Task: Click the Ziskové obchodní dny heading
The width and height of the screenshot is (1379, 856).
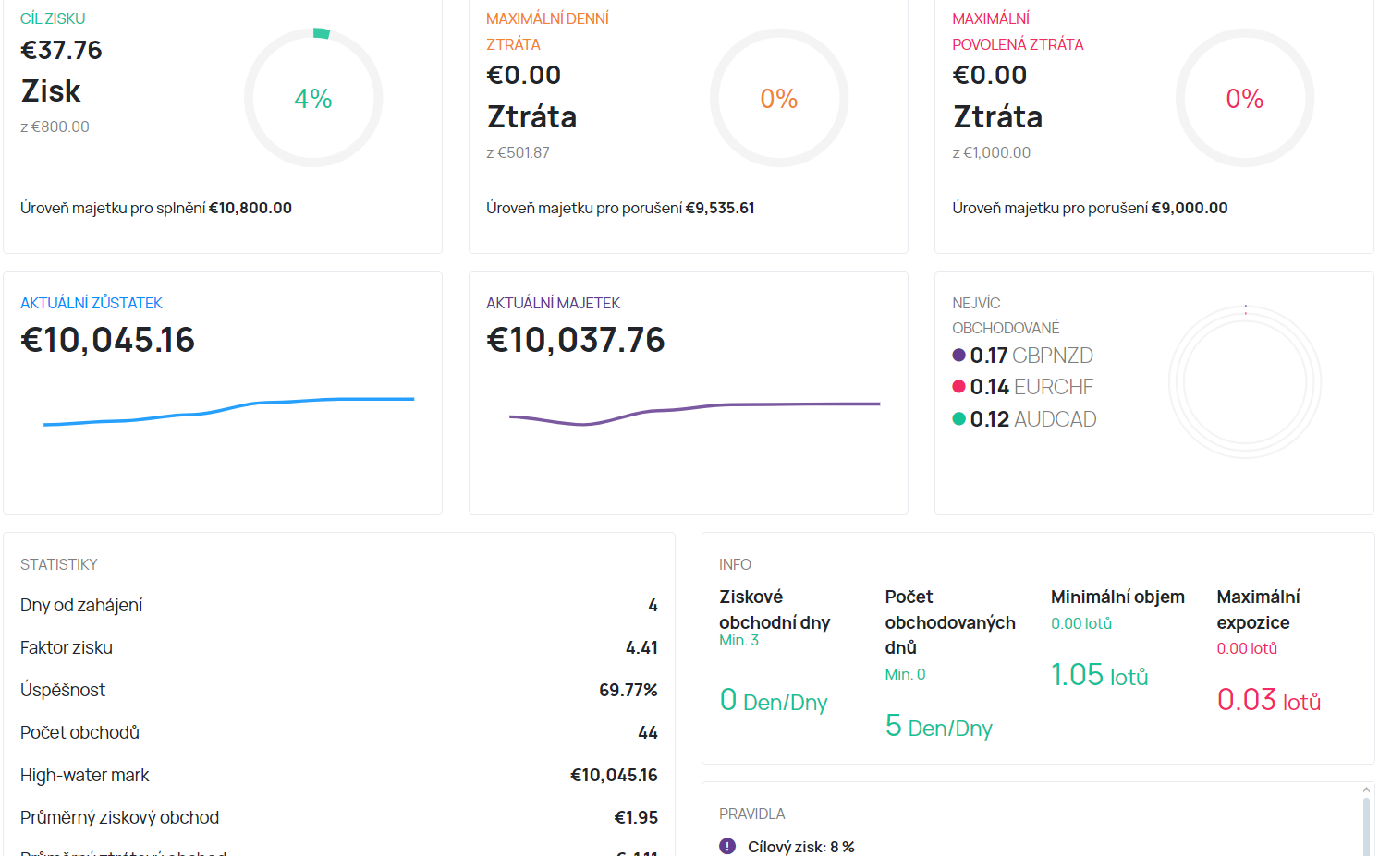Action: point(775,609)
